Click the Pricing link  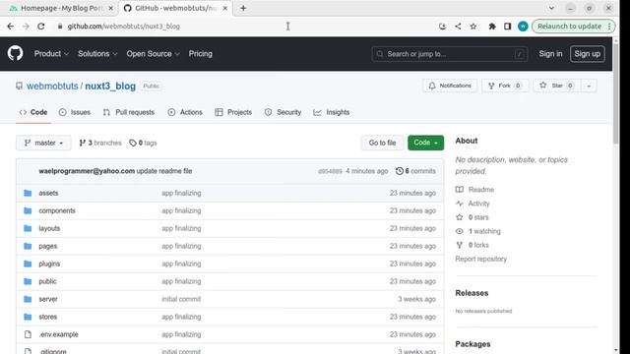tap(201, 54)
